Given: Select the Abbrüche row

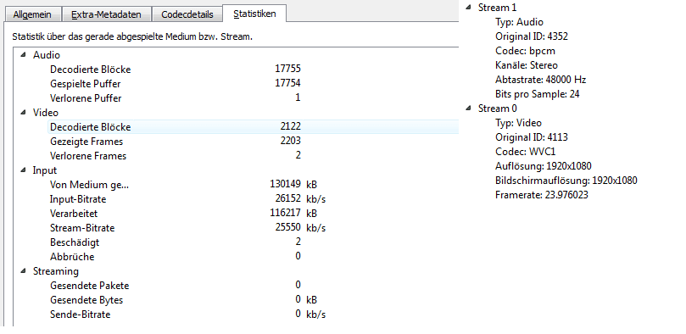Looking at the screenshot, I should point(253,257).
